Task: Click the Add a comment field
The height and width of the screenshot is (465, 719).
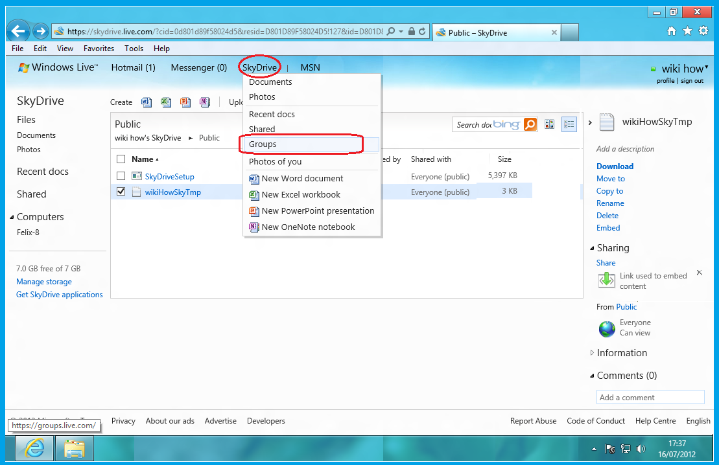Action: click(x=650, y=397)
